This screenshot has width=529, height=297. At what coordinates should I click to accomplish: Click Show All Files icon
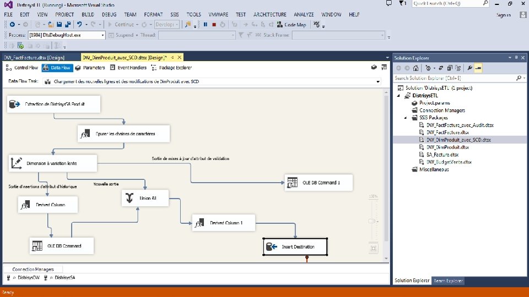tap(458, 68)
